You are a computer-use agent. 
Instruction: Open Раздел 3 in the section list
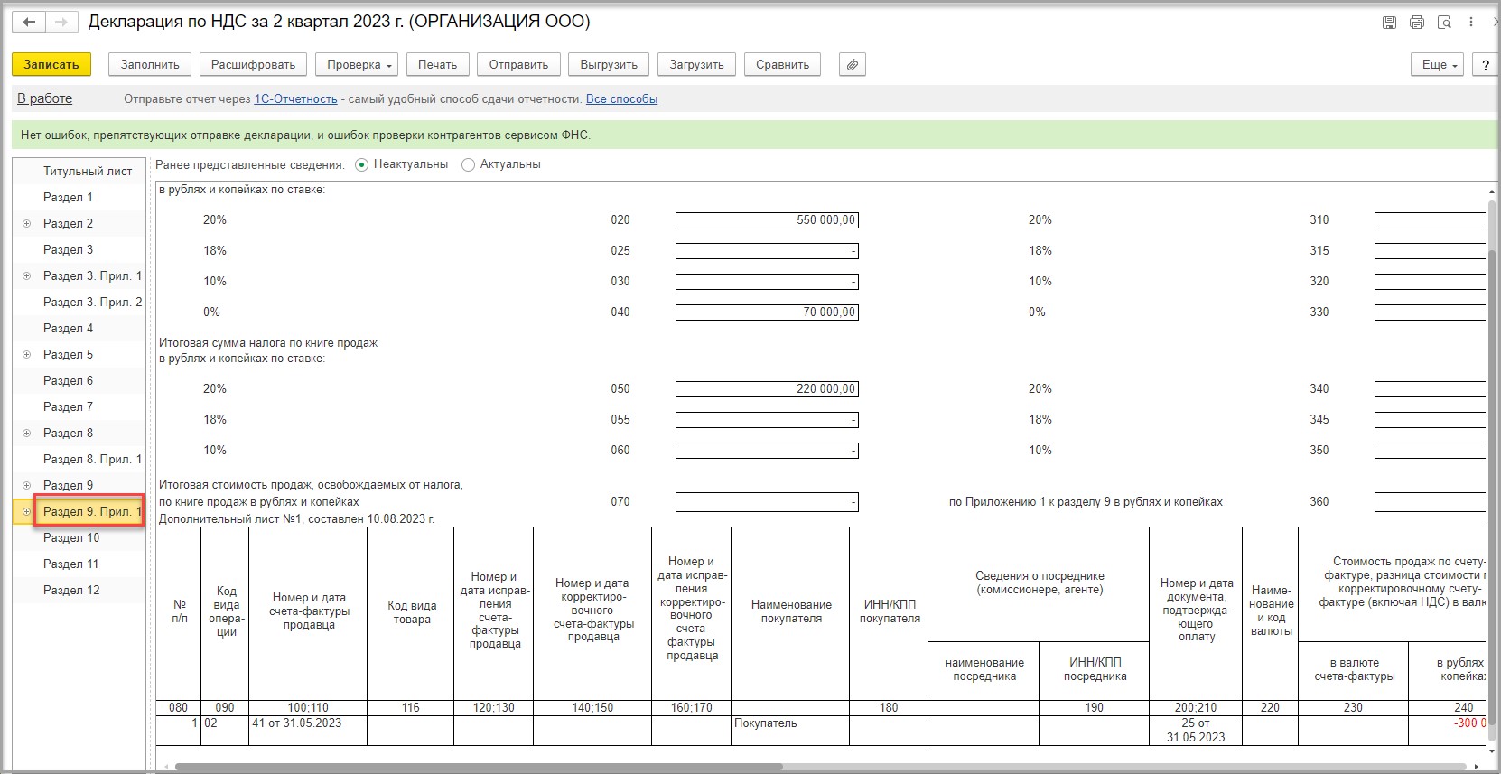click(x=68, y=249)
